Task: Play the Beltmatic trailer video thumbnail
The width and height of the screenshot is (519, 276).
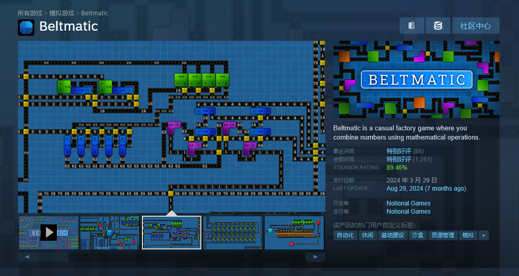Action: (49, 233)
